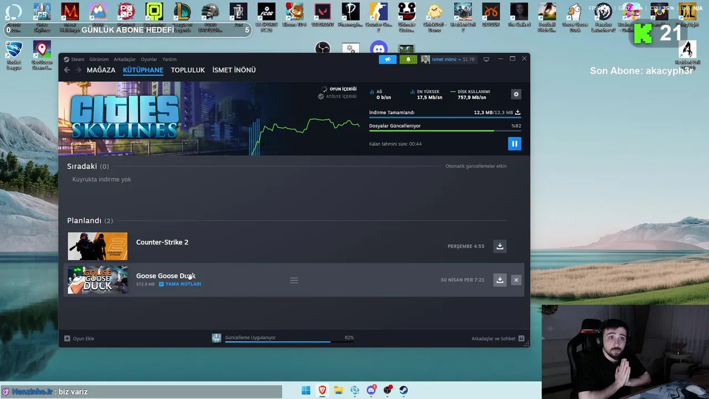Open Steam notifications bell
This screenshot has height=399, width=709.
[x=408, y=59]
